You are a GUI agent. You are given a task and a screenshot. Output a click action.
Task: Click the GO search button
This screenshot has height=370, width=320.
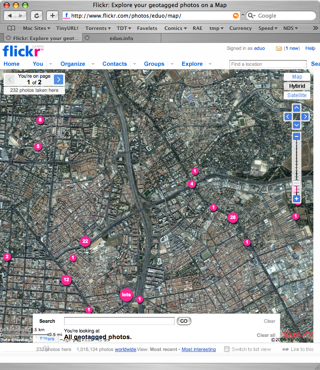click(x=184, y=321)
